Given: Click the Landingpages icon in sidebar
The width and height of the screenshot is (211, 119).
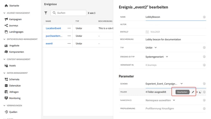Looking at the screenshot, I should click(x=6, y=32).
